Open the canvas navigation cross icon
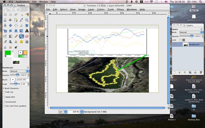This screenshot has width=205, height=128. click(168, 108)
